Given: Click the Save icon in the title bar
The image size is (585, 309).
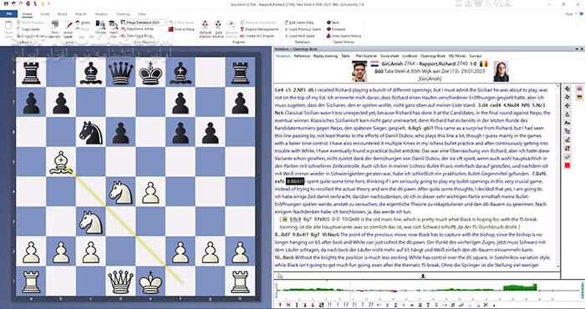Looking at the screenshot, I should point(6,3).
